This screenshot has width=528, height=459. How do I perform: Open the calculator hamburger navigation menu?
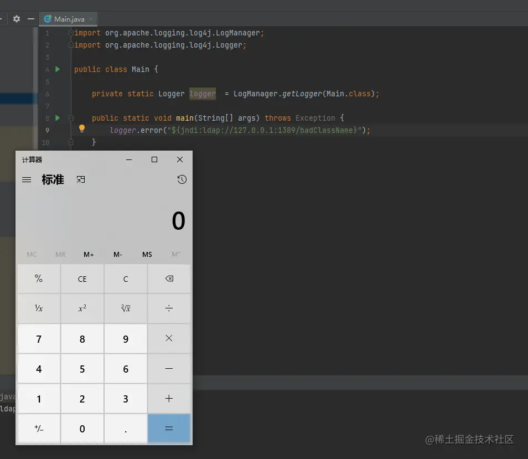27,180
